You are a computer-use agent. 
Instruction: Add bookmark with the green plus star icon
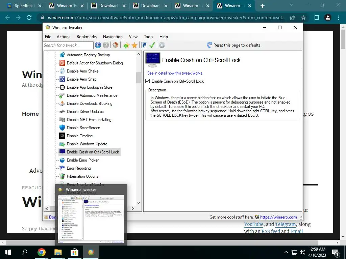(126, 45)
